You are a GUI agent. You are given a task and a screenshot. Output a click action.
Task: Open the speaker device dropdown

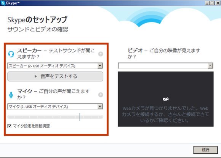pos(55,66)
